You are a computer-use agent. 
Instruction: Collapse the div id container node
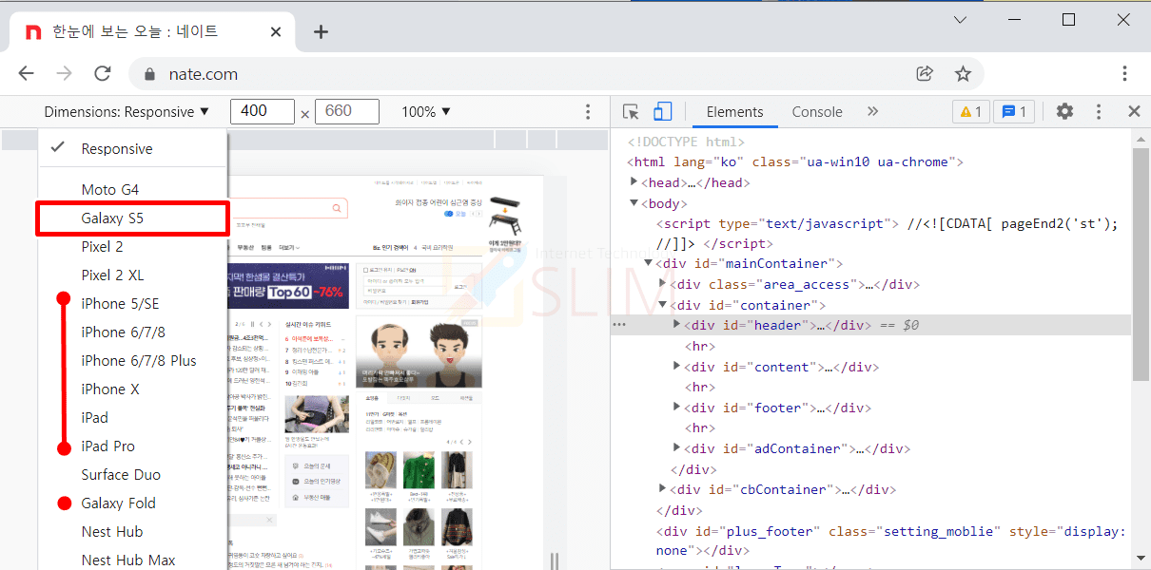point(663,305)
